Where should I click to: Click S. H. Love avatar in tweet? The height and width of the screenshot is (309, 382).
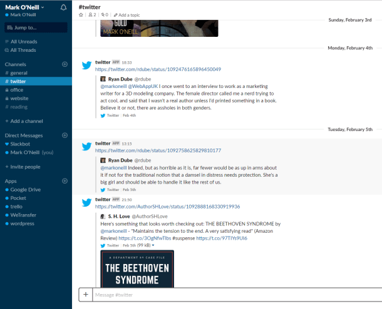tap(103, 216)
